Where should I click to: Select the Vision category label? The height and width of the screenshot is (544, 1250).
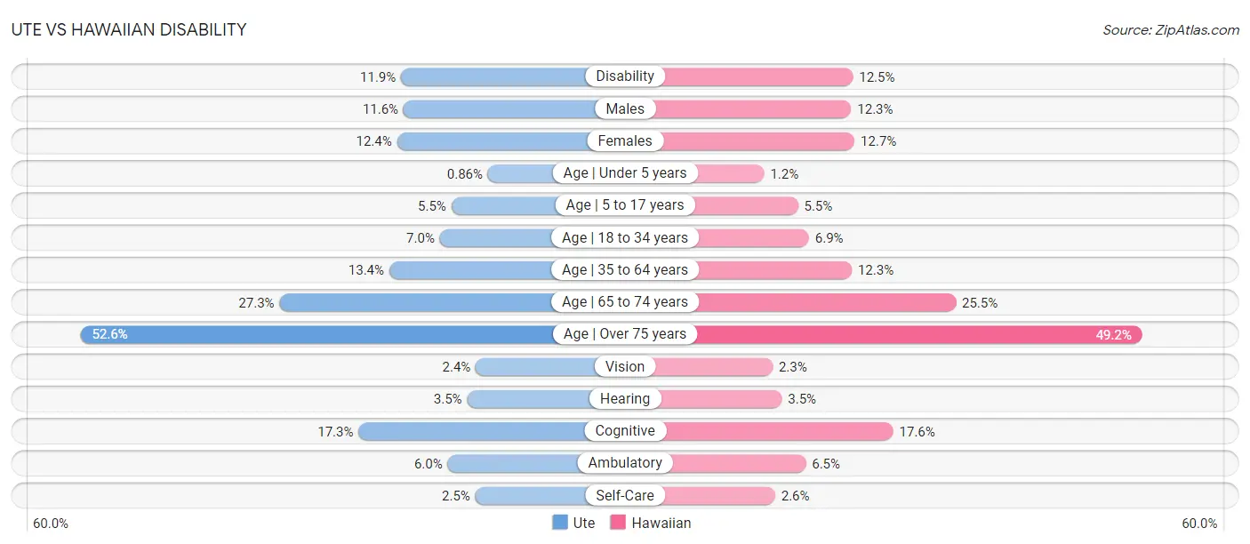coord(625,366)
